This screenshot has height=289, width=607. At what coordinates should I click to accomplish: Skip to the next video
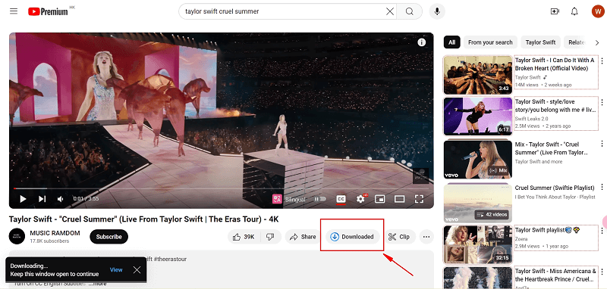point(42,199)
